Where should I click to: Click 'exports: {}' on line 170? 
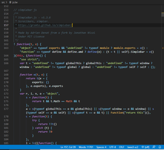[40, 82]
